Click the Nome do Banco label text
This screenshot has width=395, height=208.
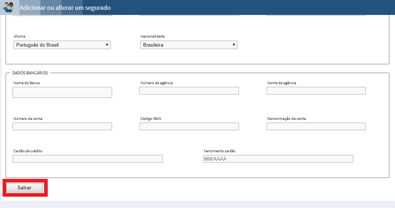(27, 83)
